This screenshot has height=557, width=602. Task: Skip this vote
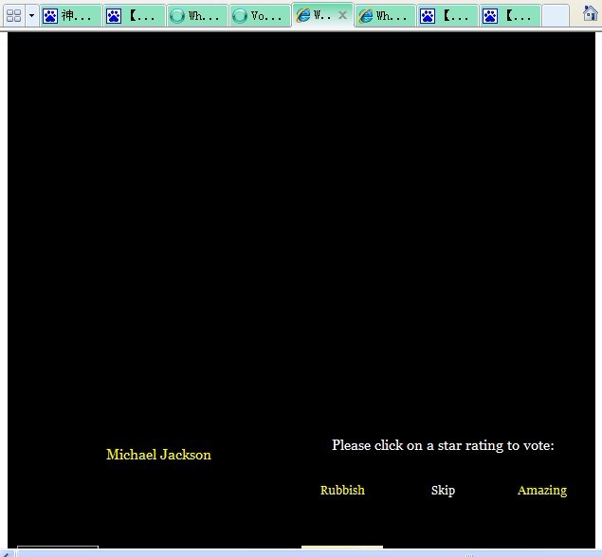(x=443, y=491)
